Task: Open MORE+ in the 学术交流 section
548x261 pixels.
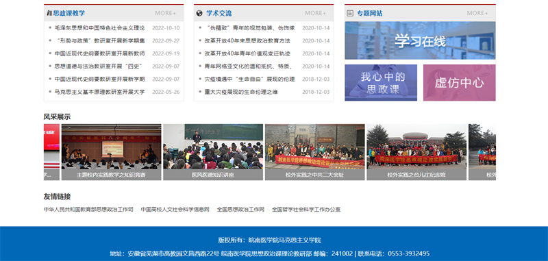Action: [315, 13]
